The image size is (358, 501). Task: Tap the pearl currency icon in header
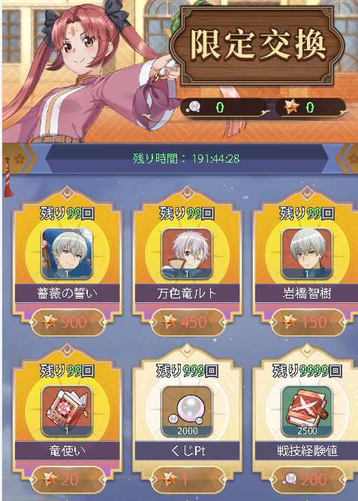click(194, 107)
